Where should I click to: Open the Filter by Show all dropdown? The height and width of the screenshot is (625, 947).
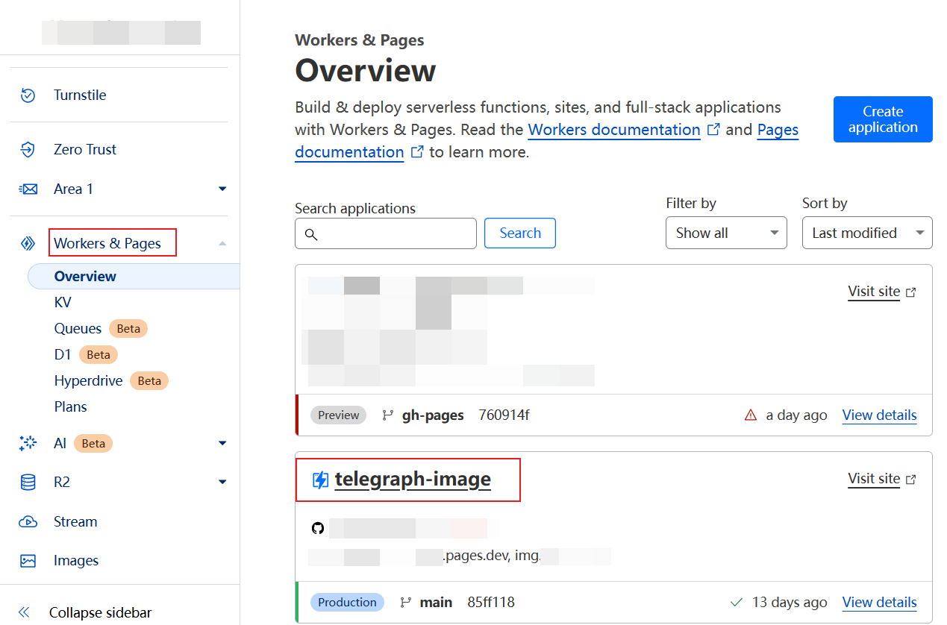pyautogui.click(x=725, y=233)
